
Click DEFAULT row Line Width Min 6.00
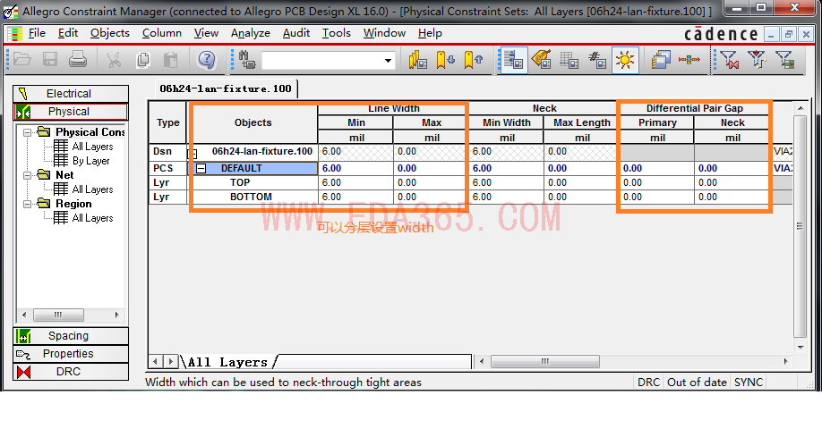(x=355, y=168)
